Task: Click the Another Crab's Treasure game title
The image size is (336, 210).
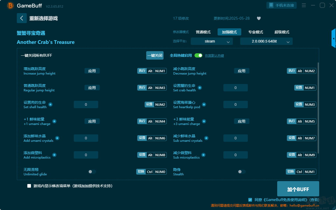Action: click(46, 42)
